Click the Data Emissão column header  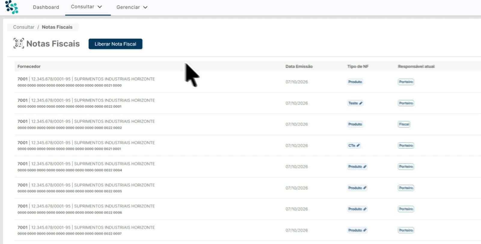point(299,66)
